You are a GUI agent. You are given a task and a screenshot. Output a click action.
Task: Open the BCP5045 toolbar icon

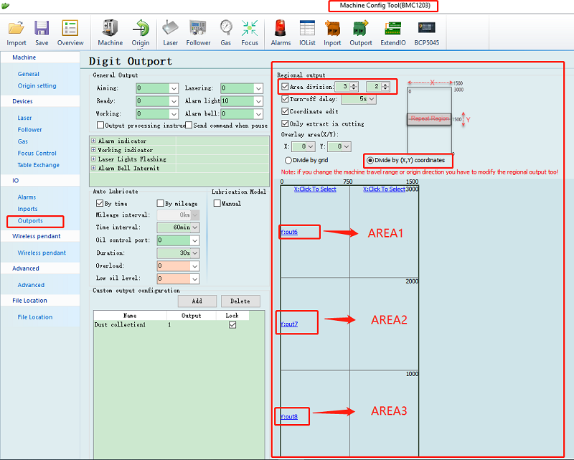pos(426,29)
